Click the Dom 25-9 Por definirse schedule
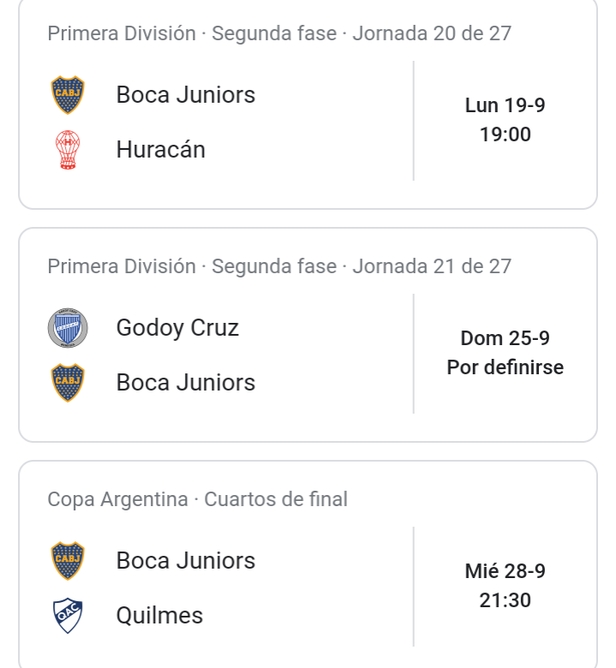This screenshot has width=616, height=668. point(505,353)
